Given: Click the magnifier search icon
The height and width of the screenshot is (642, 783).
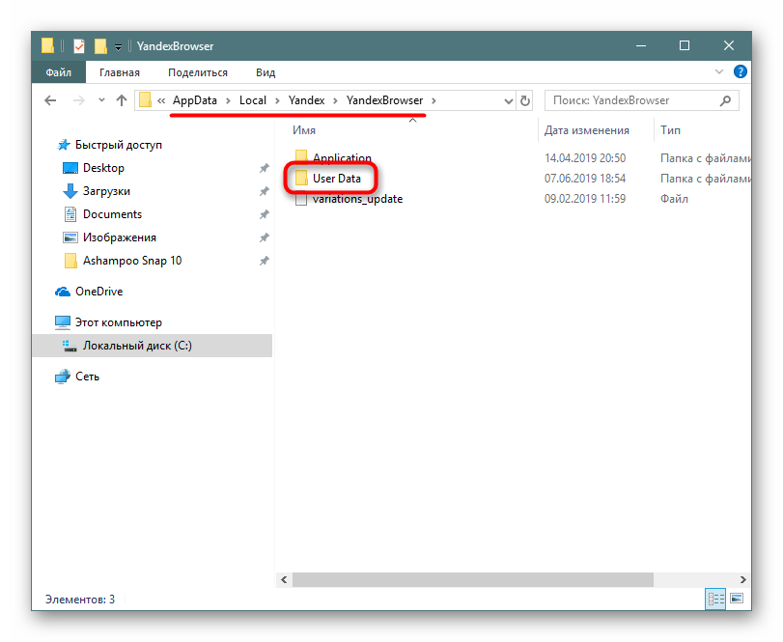Looking at the screenshot, I should pyautogui.click(x=725, y=100).
